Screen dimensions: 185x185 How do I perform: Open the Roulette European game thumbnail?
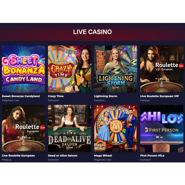23,128
